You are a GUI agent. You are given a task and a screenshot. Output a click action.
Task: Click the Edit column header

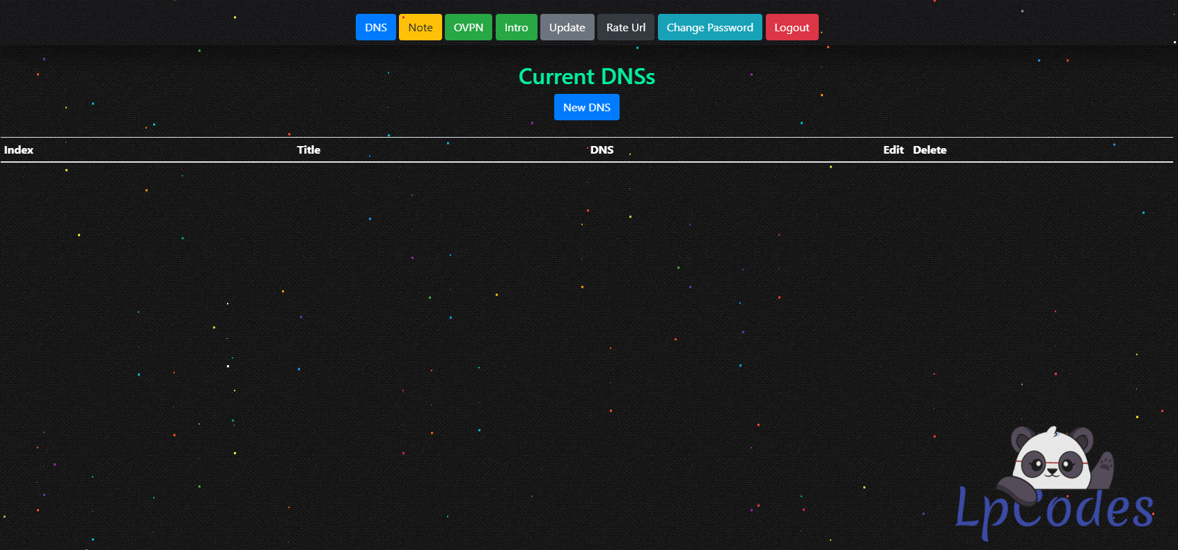click(x=893, y=149)
